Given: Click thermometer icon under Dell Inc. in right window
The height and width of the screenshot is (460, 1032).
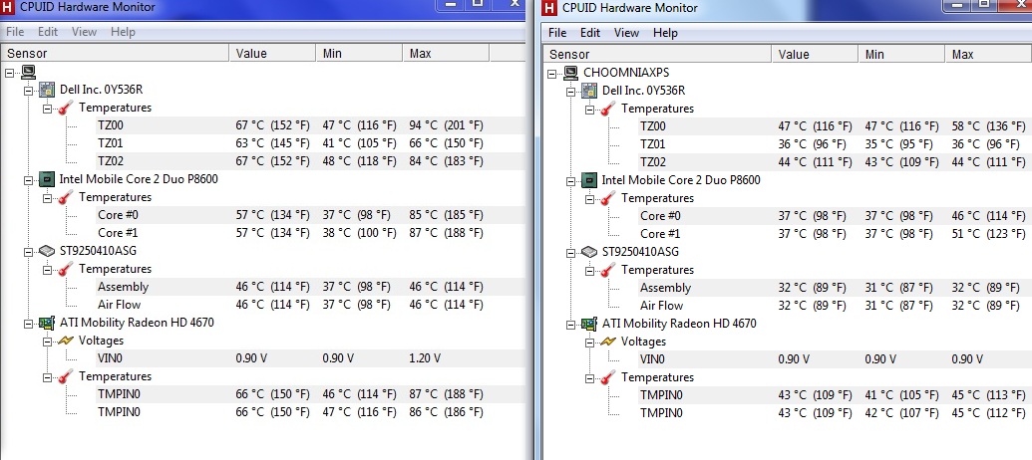Looking at the screenshot, I should point(608,109).
